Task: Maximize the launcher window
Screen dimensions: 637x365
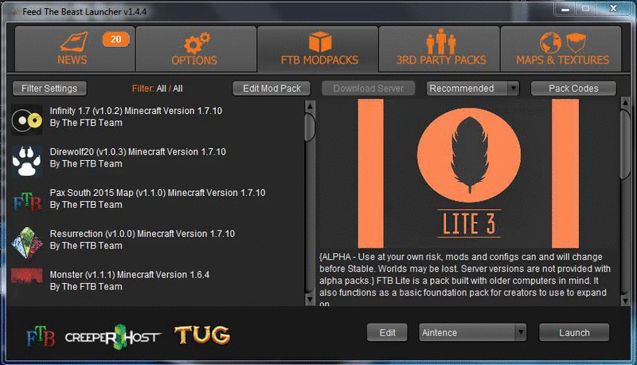Action: coord(586,9)
